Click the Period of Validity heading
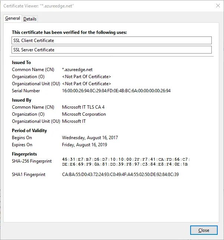The height and width of the screenshot is (240, 224). pyautogui.click(x=29, y=131)
